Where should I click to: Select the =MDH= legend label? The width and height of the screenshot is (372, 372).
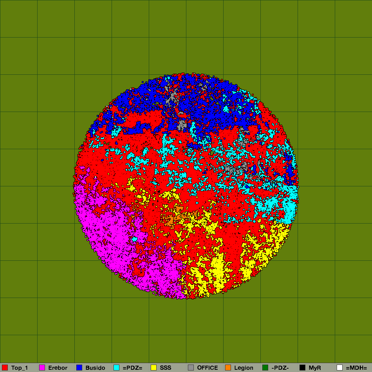356,368
